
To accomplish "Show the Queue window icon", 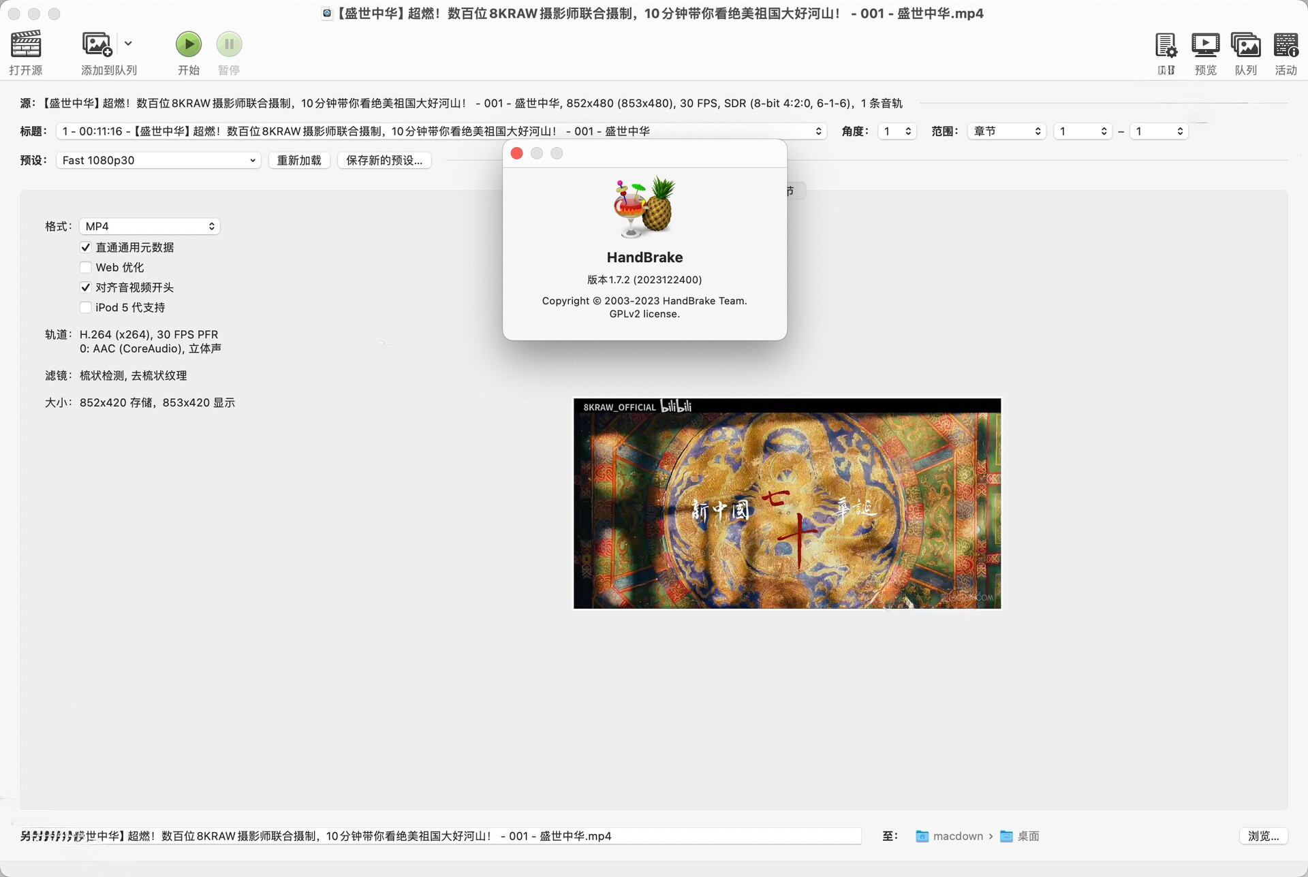I will pyautogui.click(x=1245, y=46).
